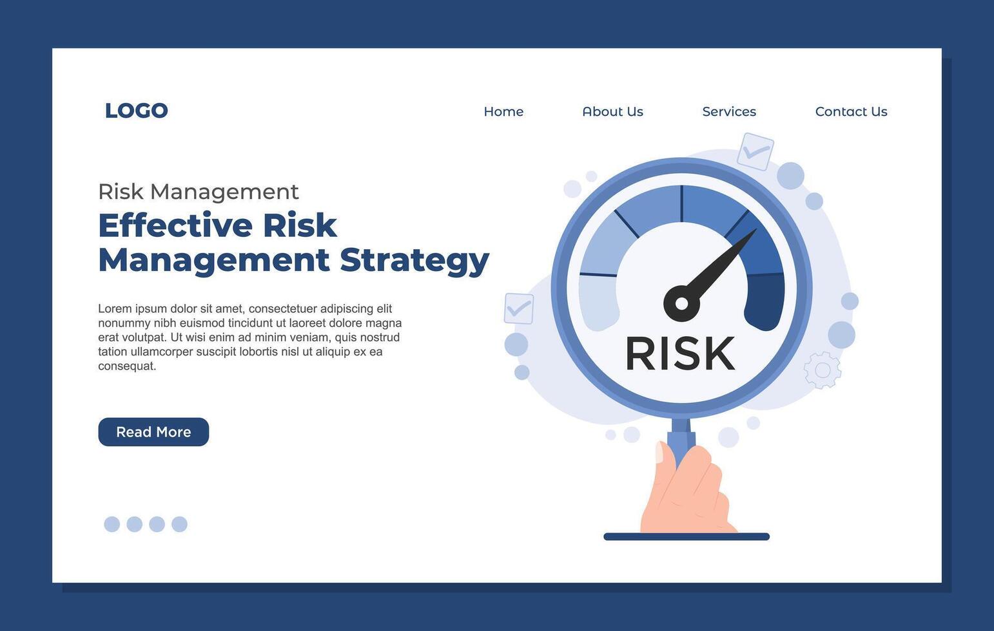Select the Services navigation item
994x631 pixels.
click(728, 111)
